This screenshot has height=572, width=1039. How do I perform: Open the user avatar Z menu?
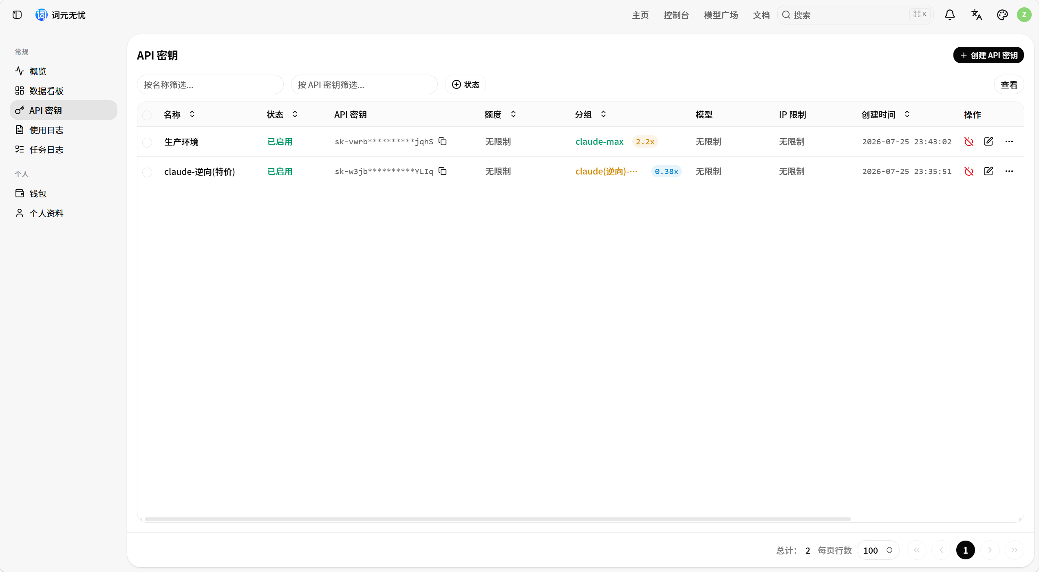click(1024, 15)
